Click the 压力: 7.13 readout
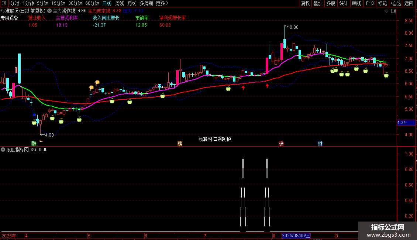417x240 pixels. point(133,11)
